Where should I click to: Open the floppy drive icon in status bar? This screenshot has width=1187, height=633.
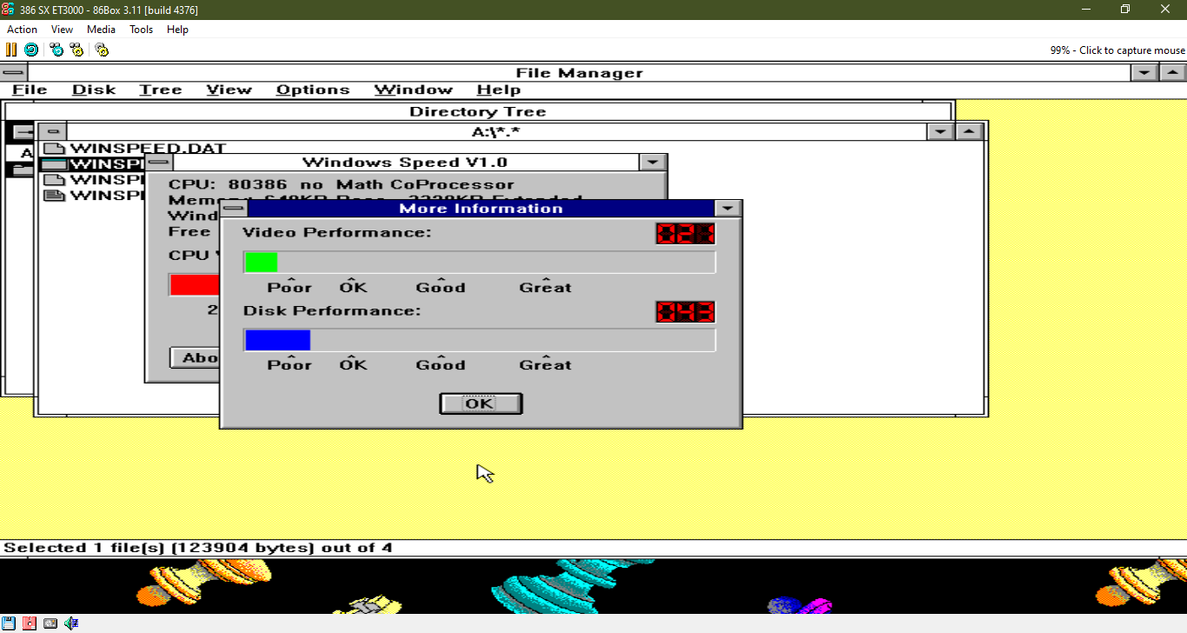coord(8,623)
